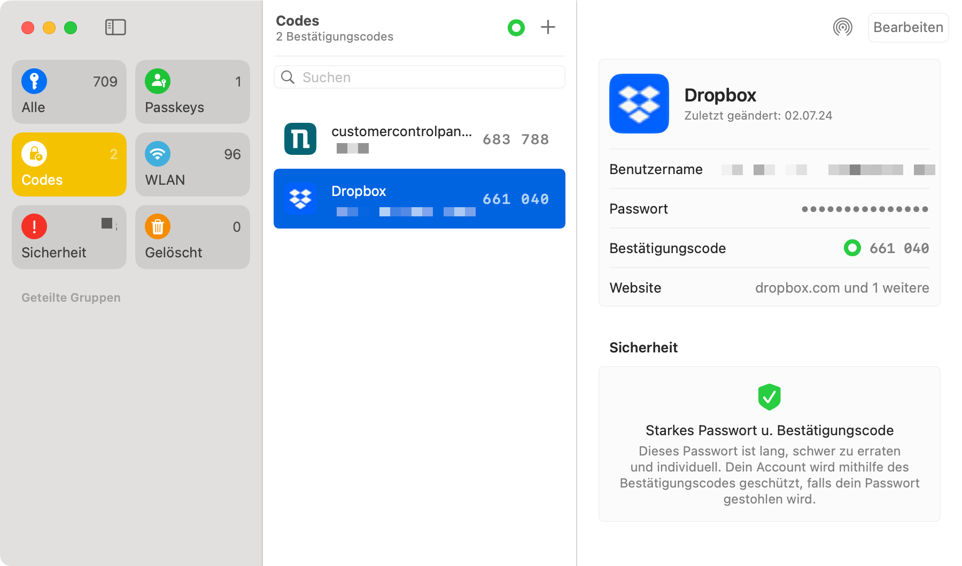This screenshot has height=566, width=962.
Task: Click the green code timer in Codes header
Action: pos(516,27)
